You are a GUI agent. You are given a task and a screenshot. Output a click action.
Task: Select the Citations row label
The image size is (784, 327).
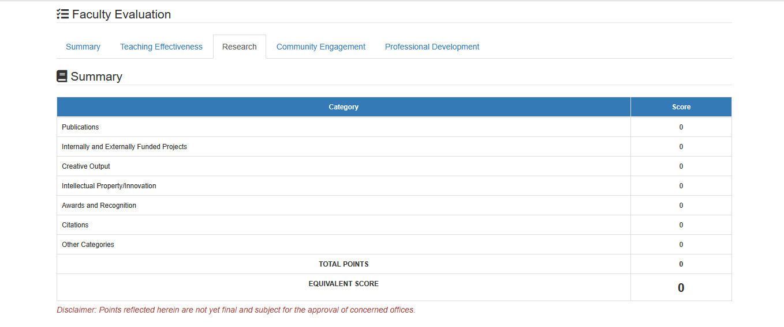coord(75,225)
